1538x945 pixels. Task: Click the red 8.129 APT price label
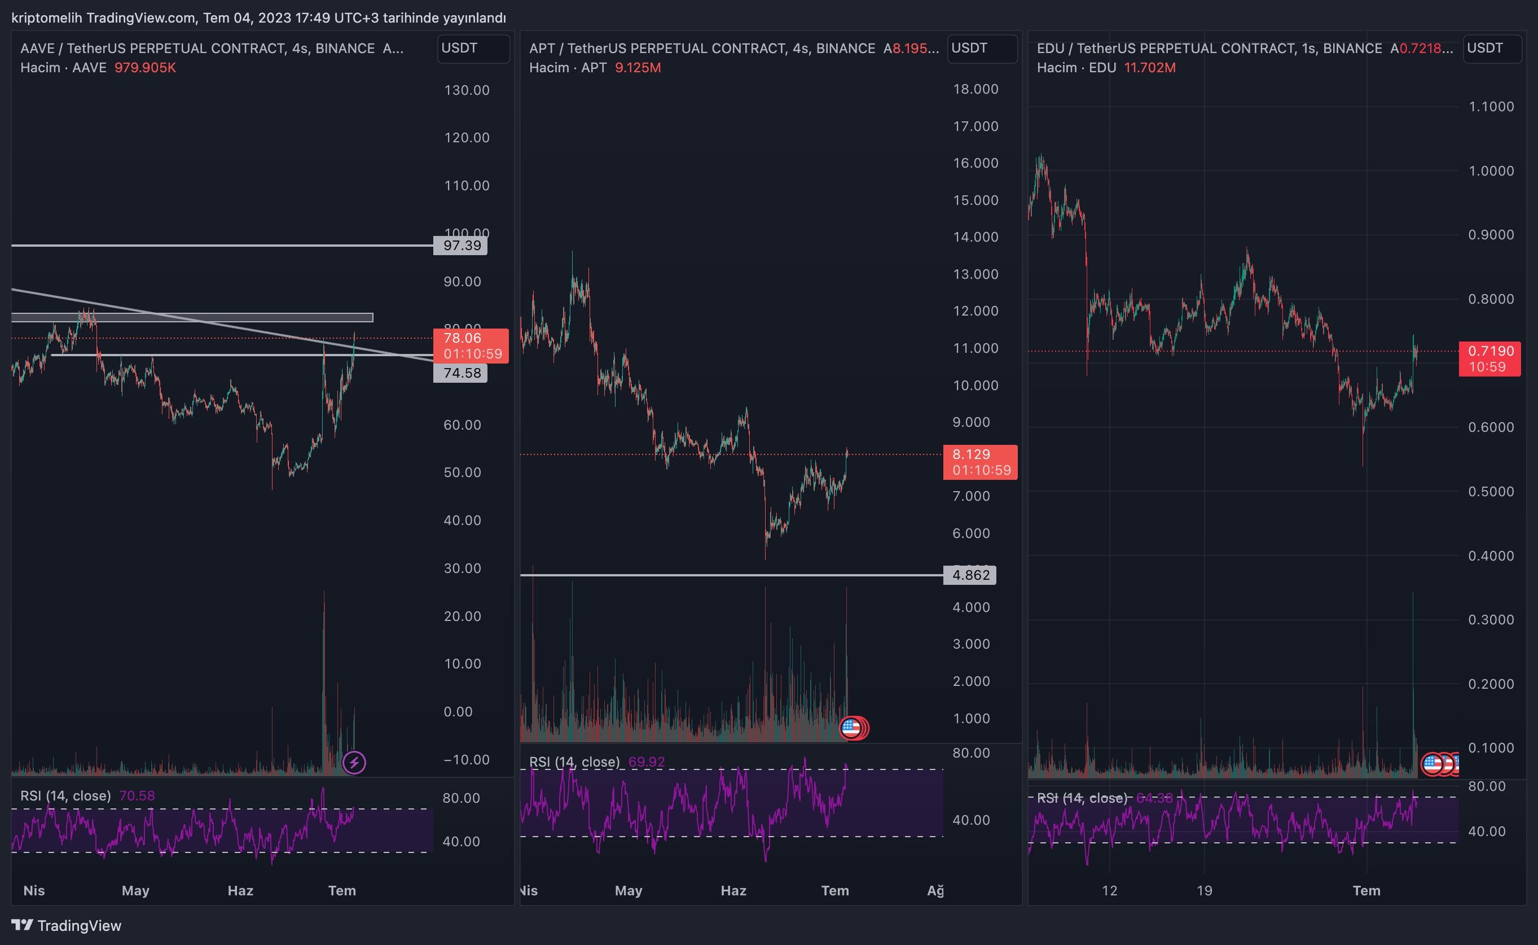pyautogui.click(x=981, y=462)
